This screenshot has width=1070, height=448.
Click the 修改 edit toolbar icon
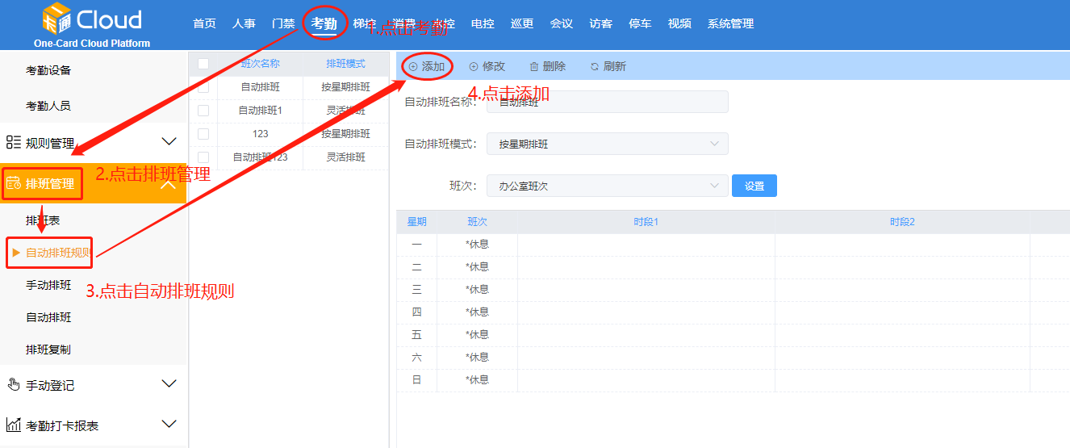(x=474, y=67)
